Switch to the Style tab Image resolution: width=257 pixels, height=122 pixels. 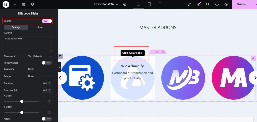(40, 27)
